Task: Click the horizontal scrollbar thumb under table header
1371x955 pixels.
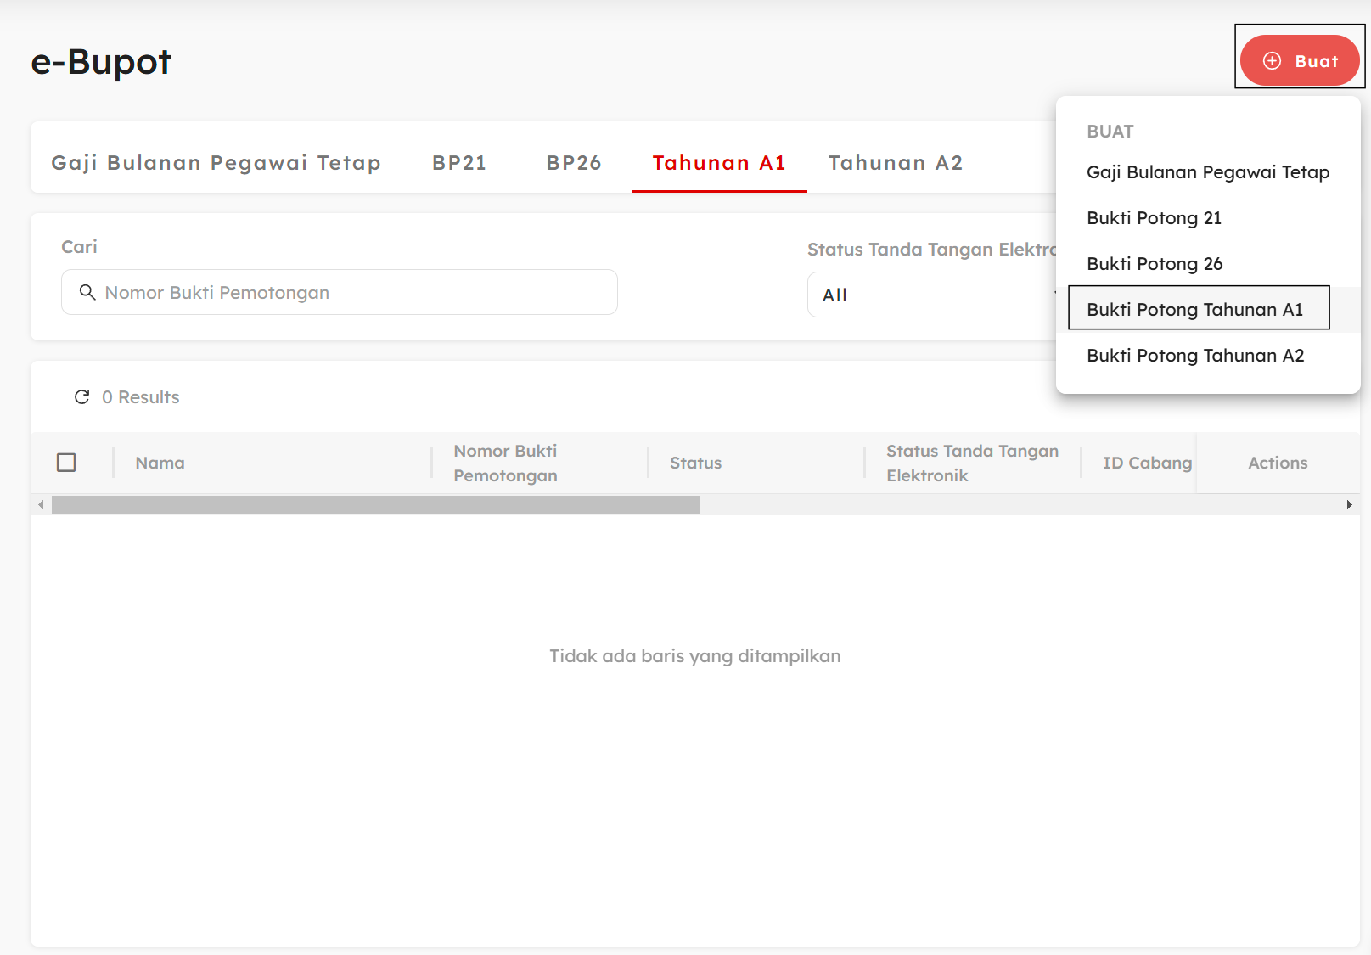Action: (x=375, y=505)
